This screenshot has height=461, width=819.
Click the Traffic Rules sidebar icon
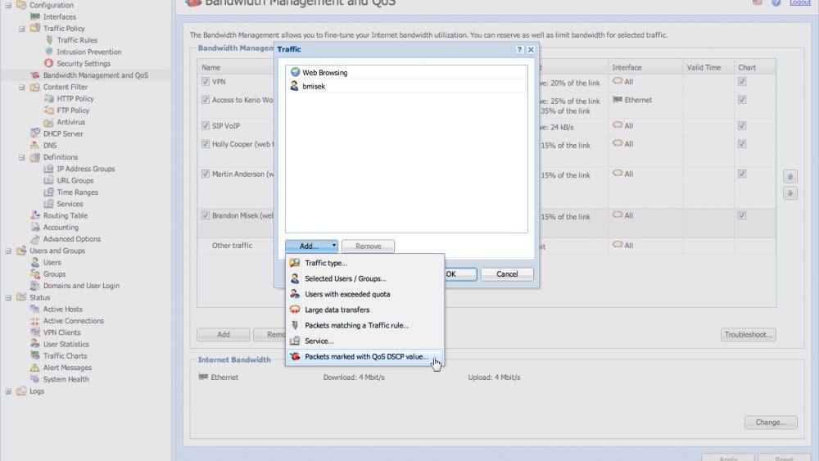(49, 40)
